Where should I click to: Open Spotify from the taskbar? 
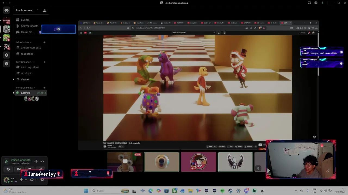coord(222,191)
